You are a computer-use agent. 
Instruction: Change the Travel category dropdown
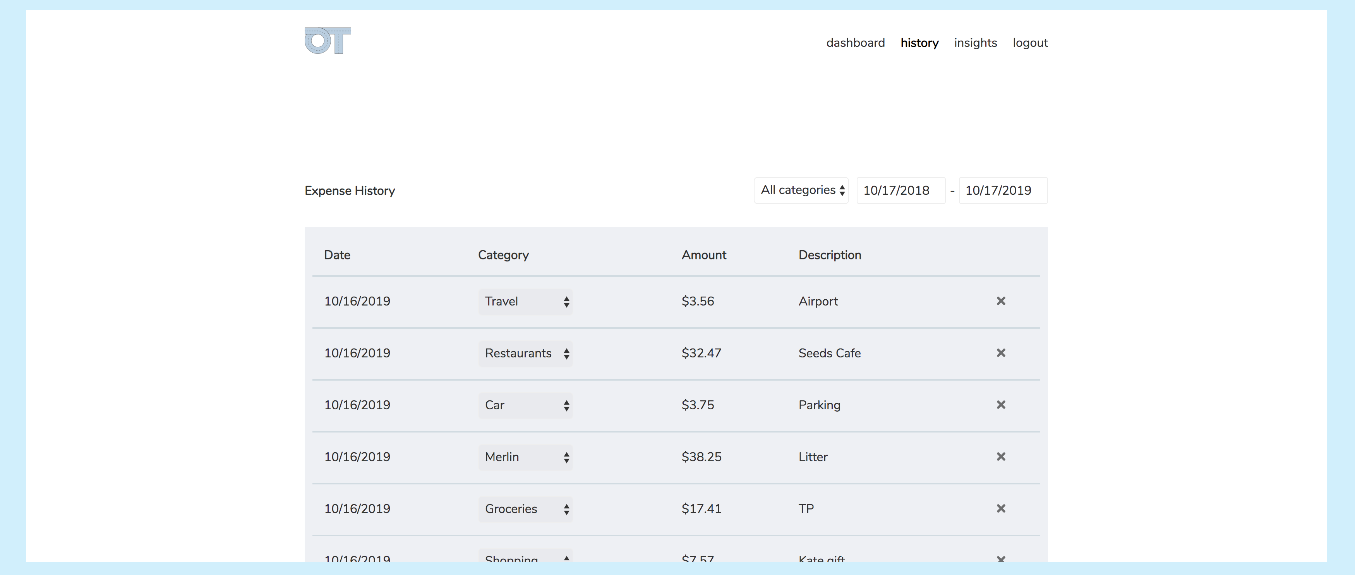click(525, 302)
